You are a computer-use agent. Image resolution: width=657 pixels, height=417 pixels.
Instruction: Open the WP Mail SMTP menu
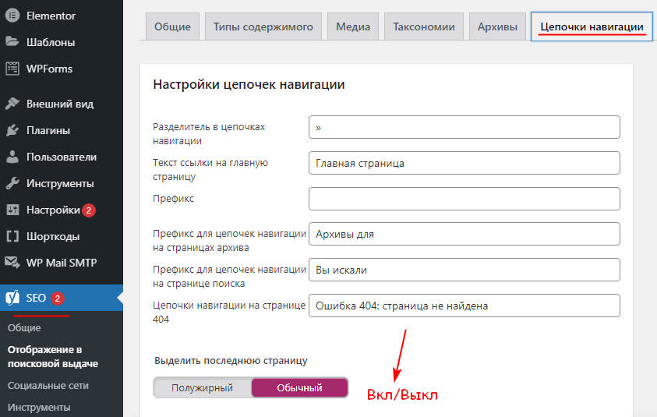point(62,263)
